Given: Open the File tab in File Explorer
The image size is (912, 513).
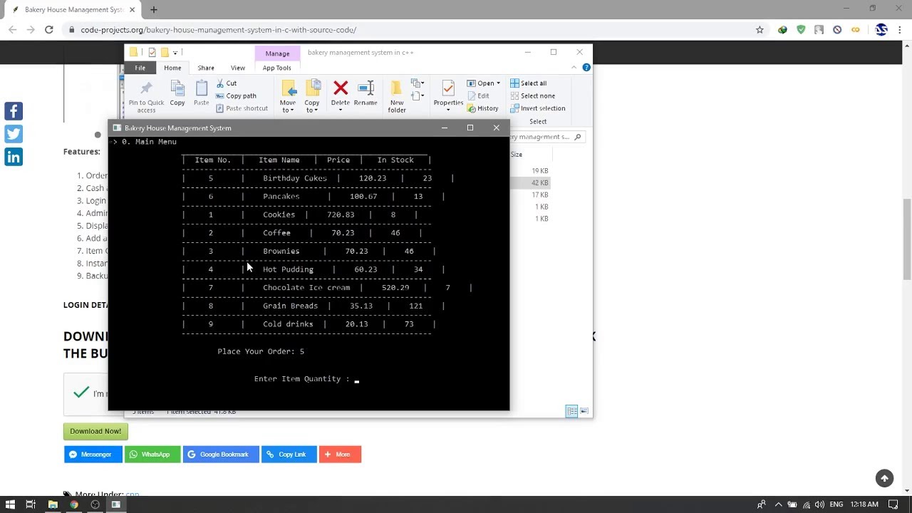Looking at the screenshot, I should (140, 68).
